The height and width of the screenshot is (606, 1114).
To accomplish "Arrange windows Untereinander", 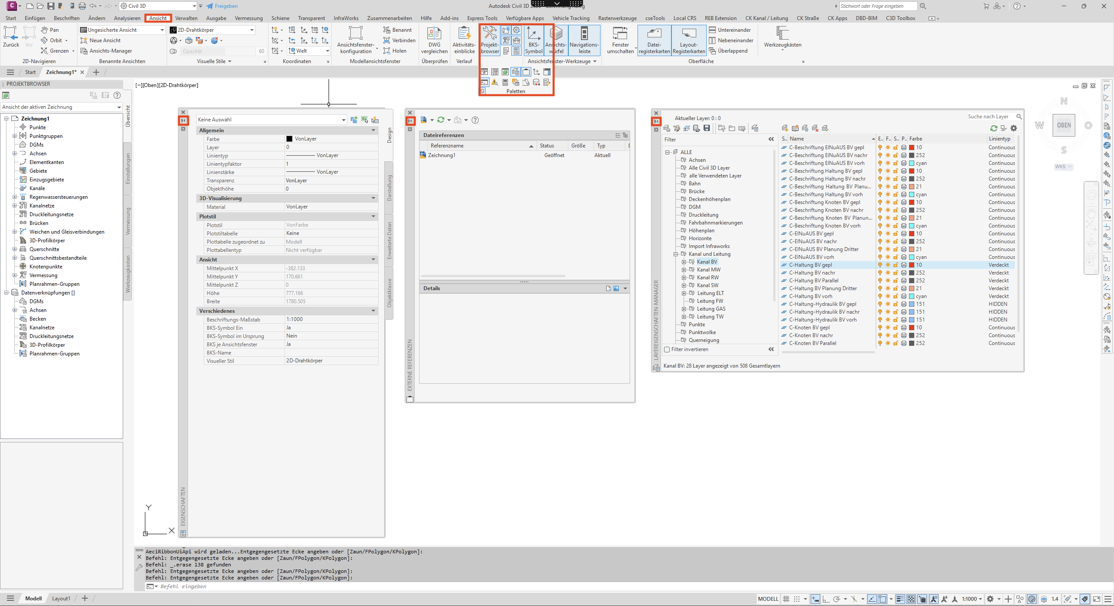I will click(x=730, y=30).
